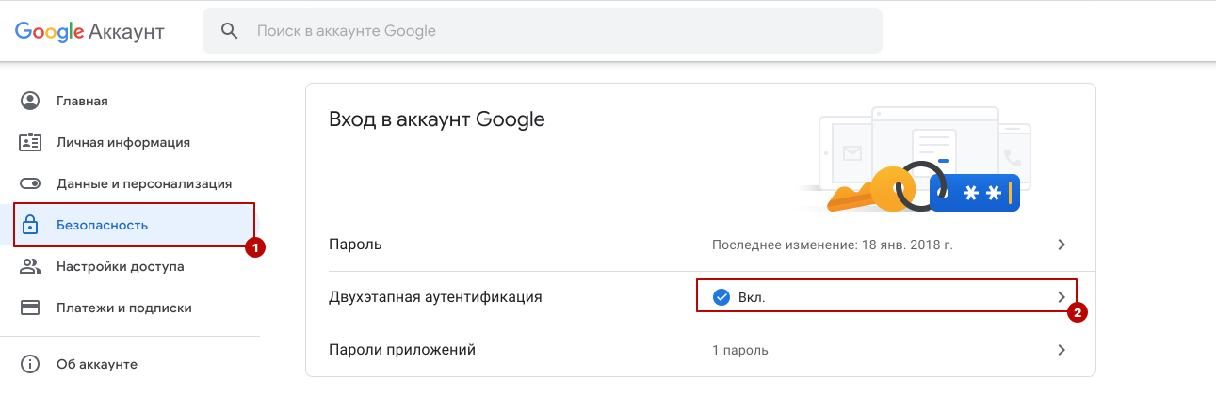
Task: Click the Google Аккаунт logo
Action: [89, 32]
